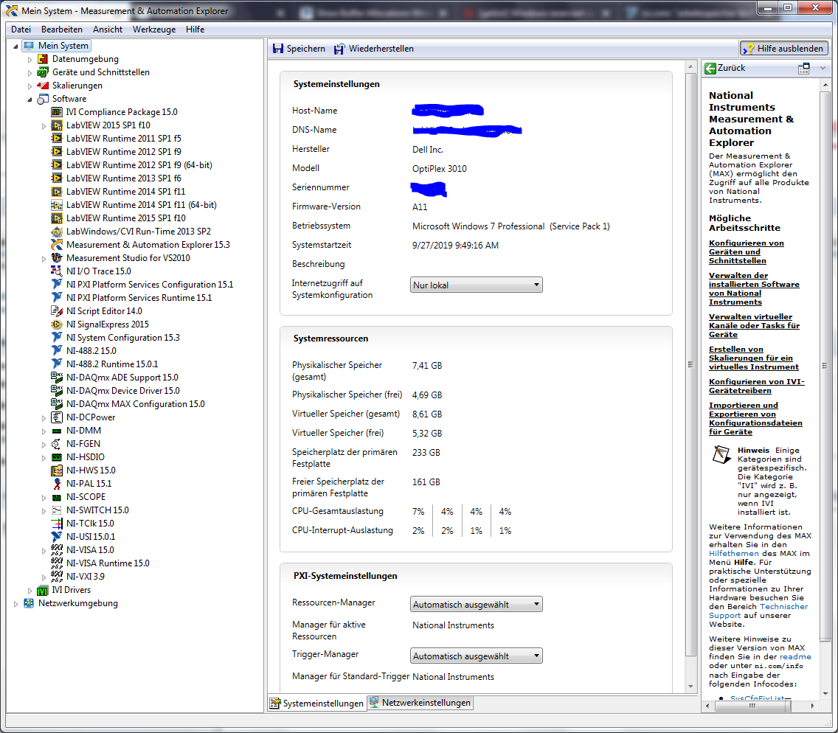Click the Netzwerkumgebung icon
This screenshot has width=838, height=733.
click(x=29, y=603)
